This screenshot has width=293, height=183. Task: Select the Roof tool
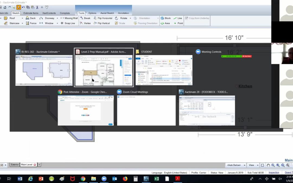[10, 18]
